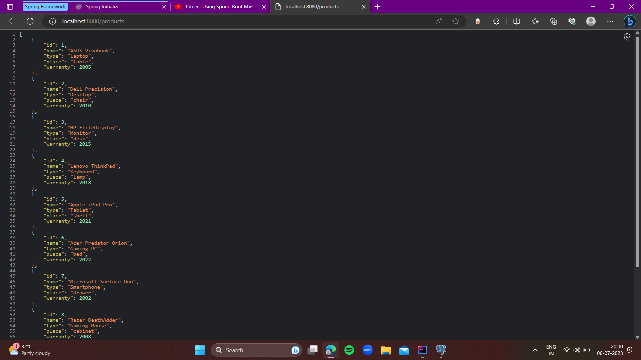Open the JSON viewer settings gear

tap(627, 37)
